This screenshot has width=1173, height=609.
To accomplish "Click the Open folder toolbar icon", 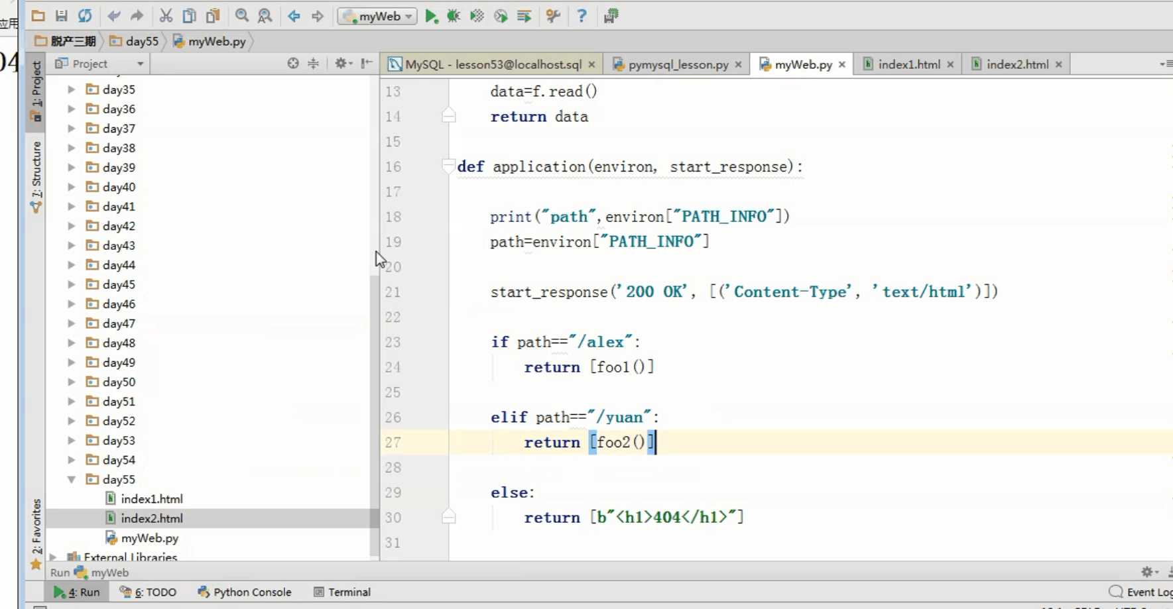I will pos(38,16).
